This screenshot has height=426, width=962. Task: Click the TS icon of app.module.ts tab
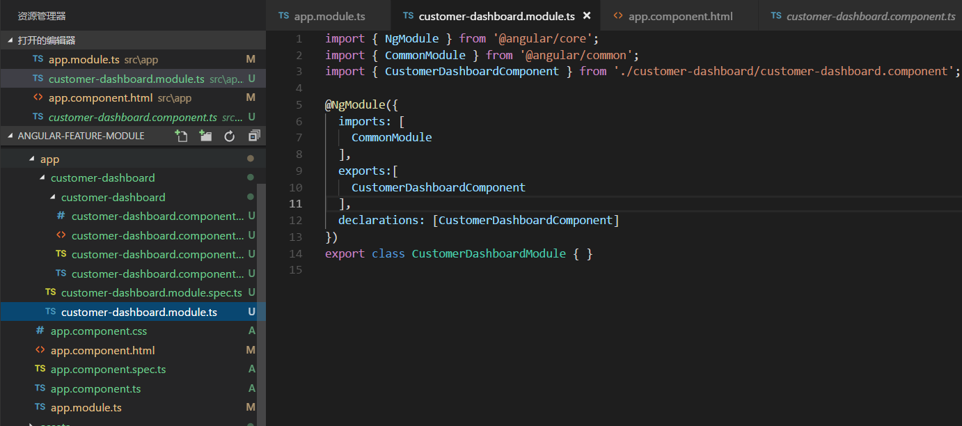283,15
